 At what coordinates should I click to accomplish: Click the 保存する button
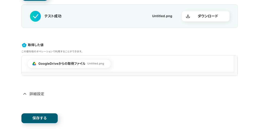(x=40, y=118)
